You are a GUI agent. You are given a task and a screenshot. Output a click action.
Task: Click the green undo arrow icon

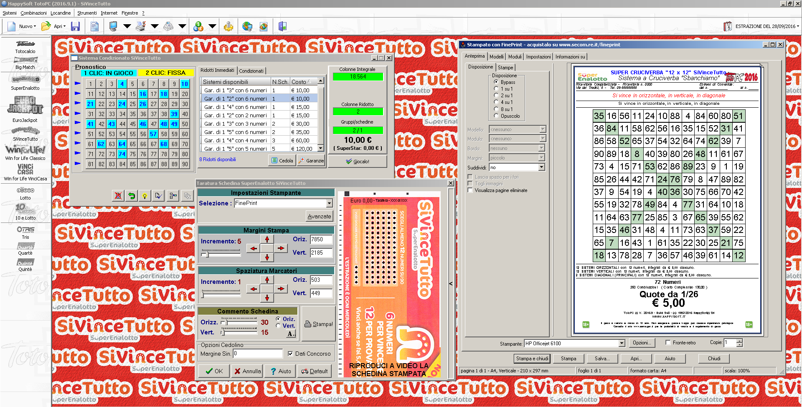[x=132, y=195]
